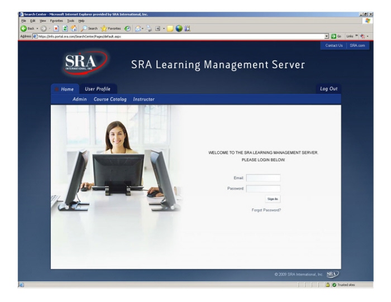Switch to the User Profile tab
The image size is (391, 302).
coord(98,89)
